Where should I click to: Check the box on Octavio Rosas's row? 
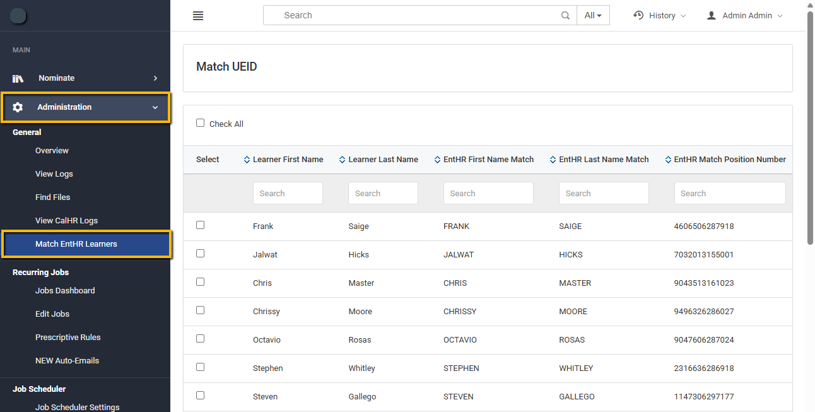point(200,338)
